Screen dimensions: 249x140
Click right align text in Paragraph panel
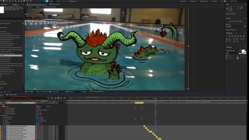(233, 36)
